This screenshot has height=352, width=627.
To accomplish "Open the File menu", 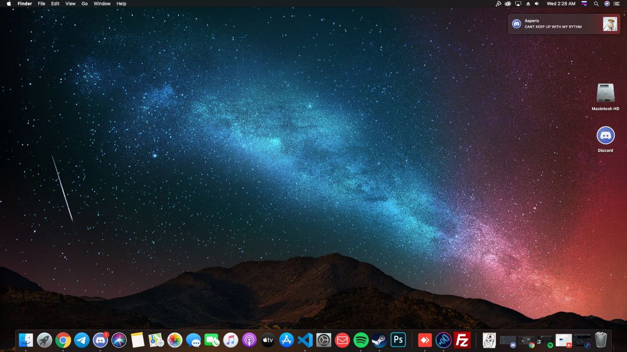I will pos(42,3).
